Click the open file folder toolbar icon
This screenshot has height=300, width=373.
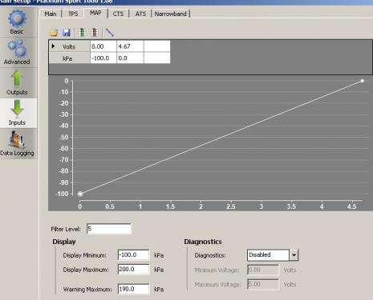pos(55,33)
